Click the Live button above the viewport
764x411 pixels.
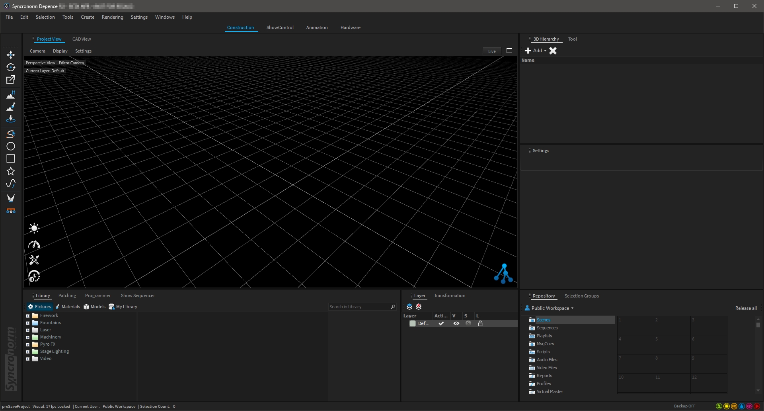pos(492,51)
